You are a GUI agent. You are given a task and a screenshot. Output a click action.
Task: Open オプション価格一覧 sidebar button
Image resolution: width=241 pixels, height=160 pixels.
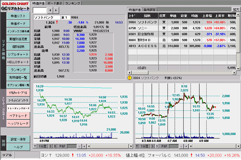tap(18, 85)
